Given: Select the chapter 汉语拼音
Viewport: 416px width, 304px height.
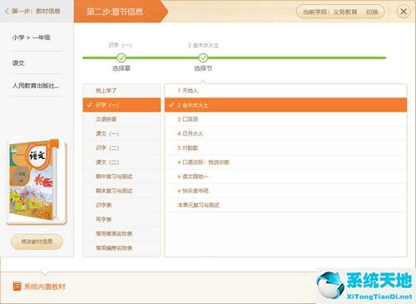Looking at the screenshot, I should [121, 119].
